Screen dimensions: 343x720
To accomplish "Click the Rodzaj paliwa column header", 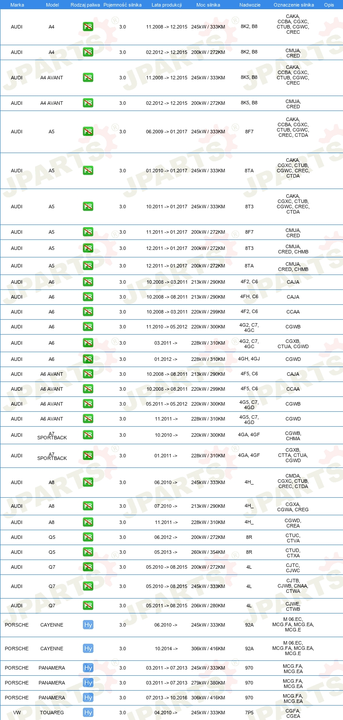I will pyautogui.click(x=85, y=5).
